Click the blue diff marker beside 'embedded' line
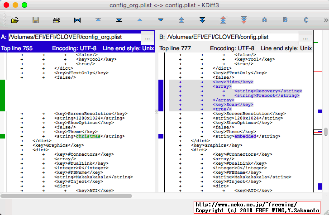 point(161,136)
